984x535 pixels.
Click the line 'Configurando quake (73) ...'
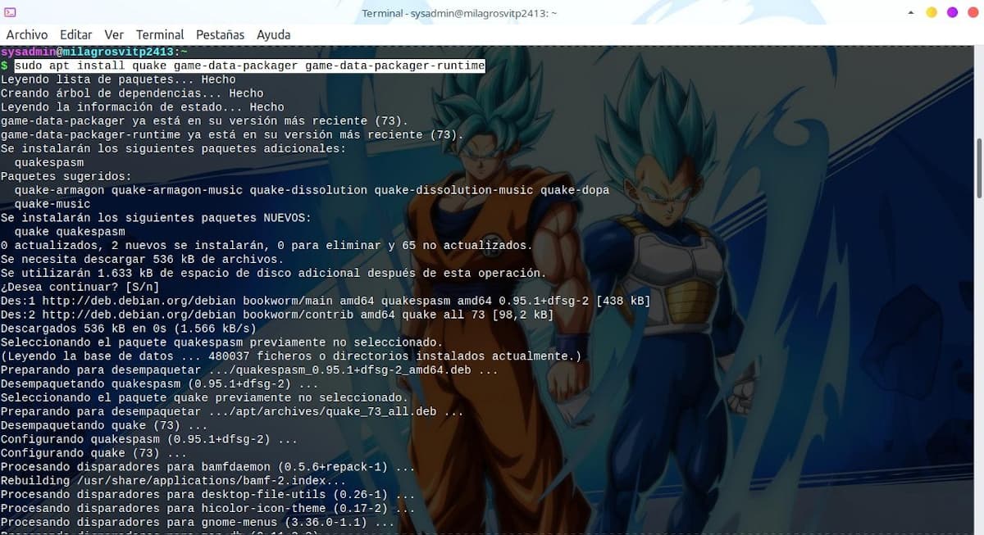[x=93, y=453]
